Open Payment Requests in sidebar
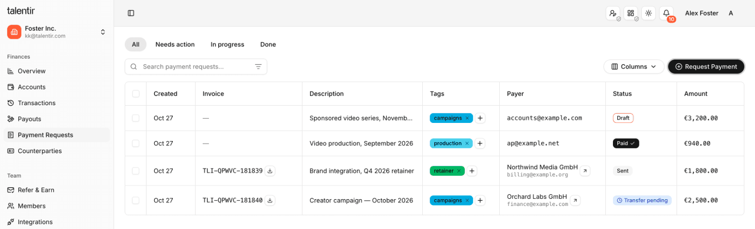755x229 pixels. point(57,135)
